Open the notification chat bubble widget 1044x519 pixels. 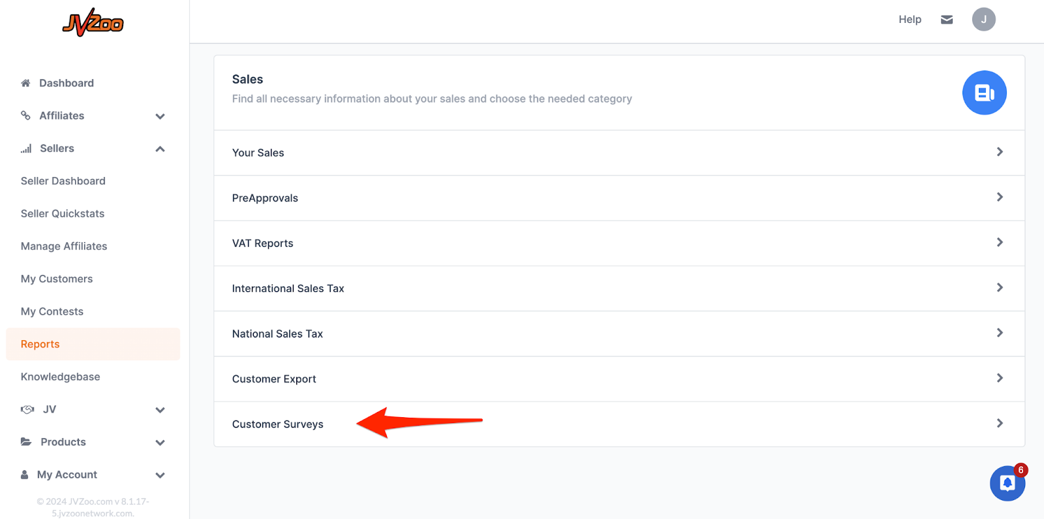click(1007, 483)
